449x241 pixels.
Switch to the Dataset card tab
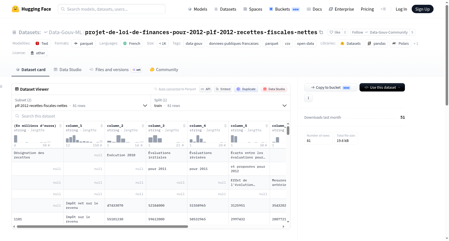(30, 69)
